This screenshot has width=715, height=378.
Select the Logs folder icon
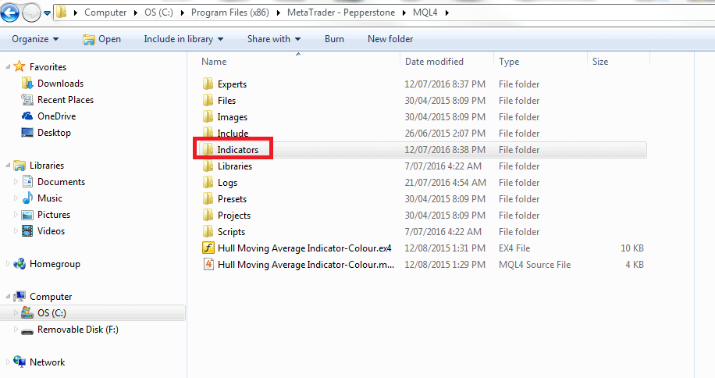208,183
